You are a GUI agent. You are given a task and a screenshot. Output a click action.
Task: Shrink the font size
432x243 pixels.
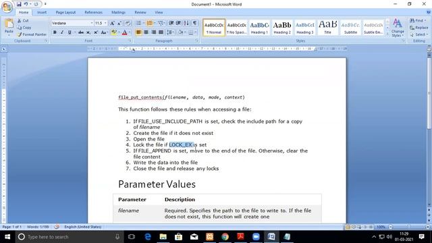pos(119,24)
